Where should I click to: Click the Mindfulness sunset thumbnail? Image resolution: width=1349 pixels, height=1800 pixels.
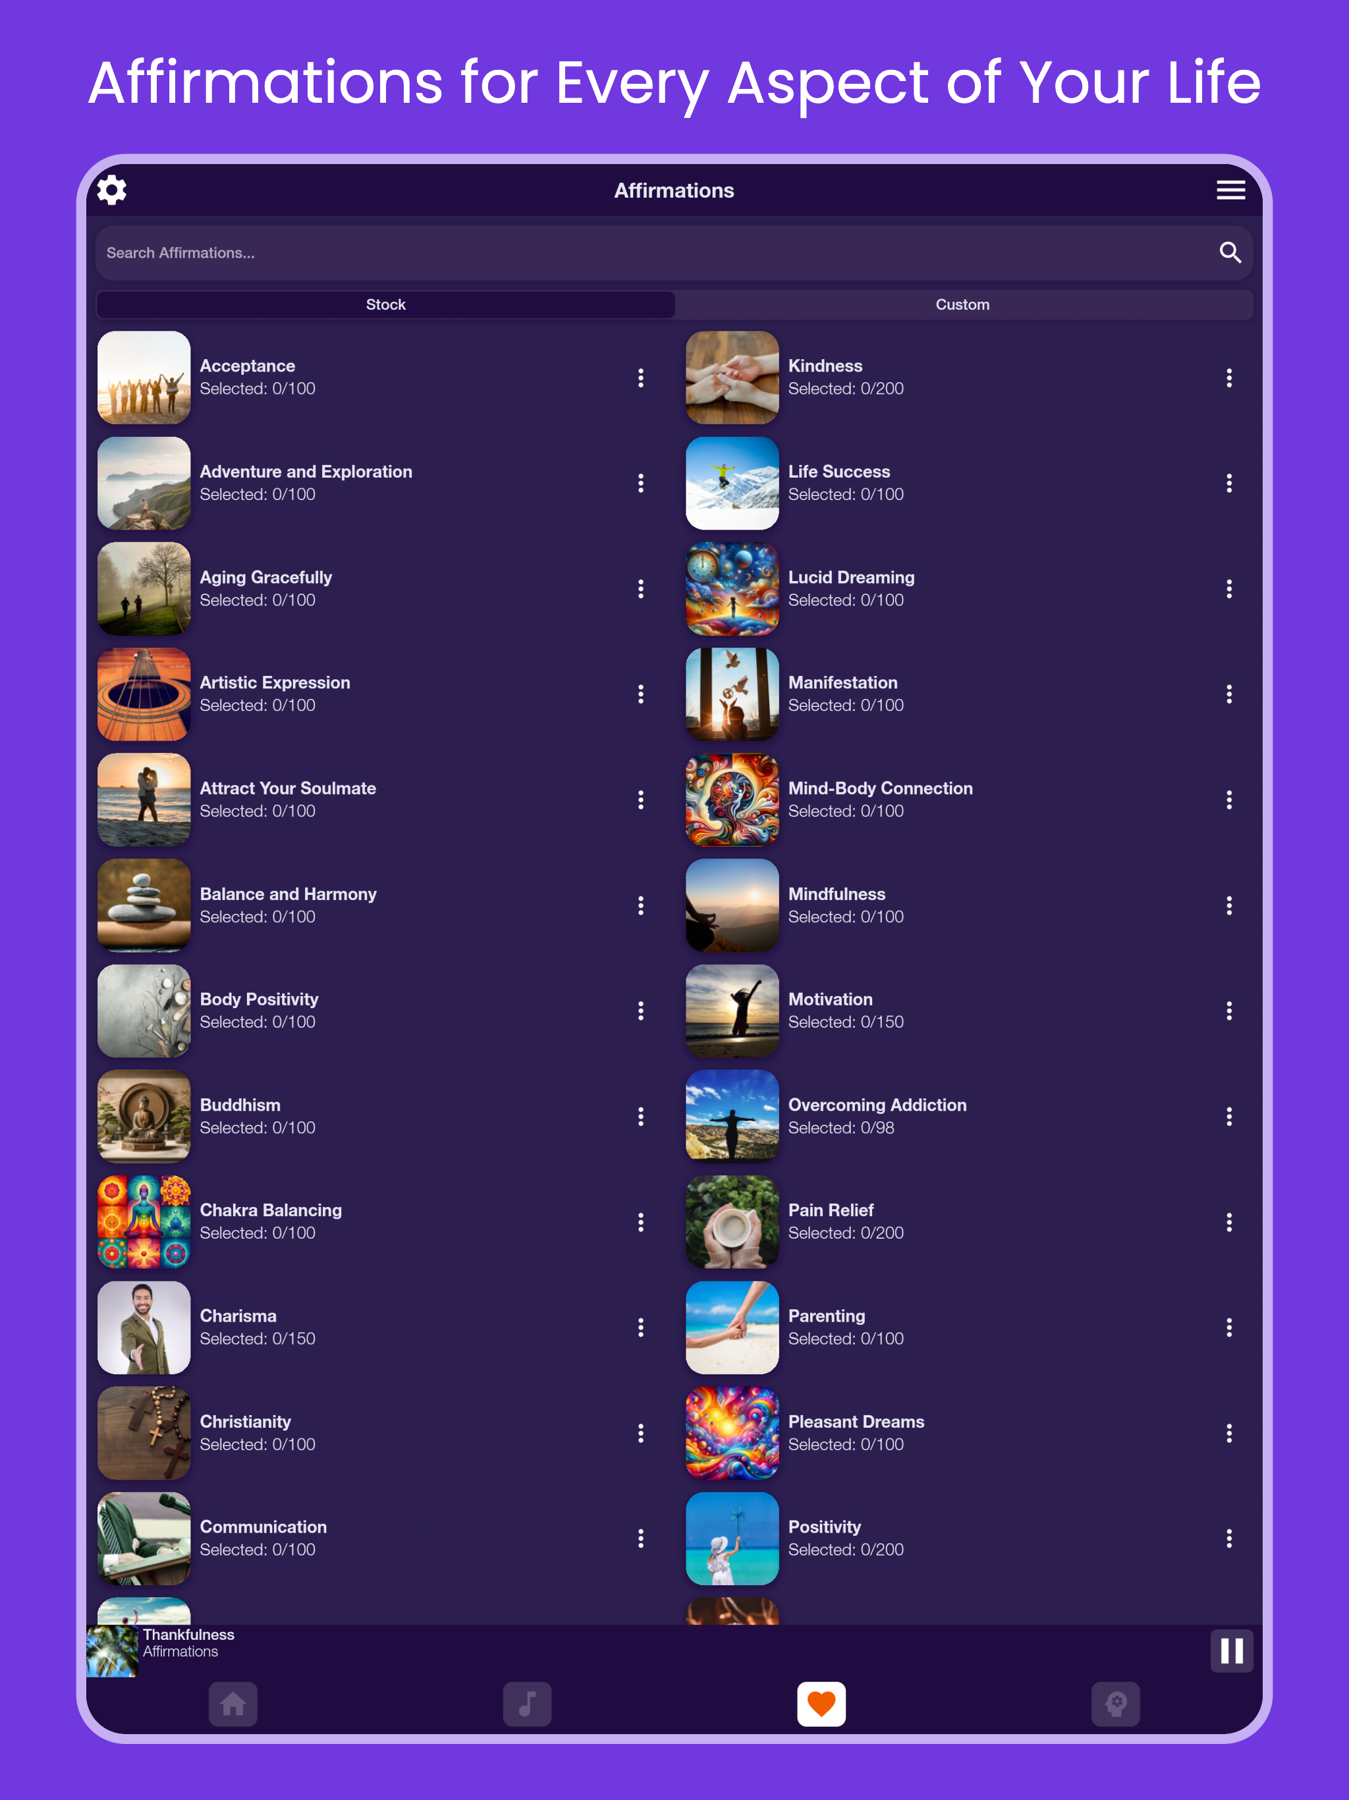coord(732,906)
